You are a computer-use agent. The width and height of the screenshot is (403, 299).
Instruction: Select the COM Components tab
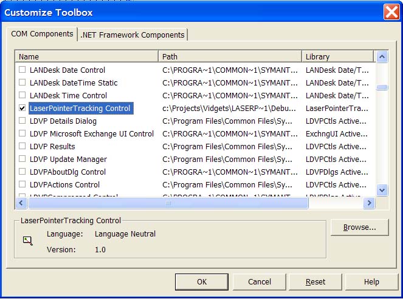pyautogui.click(x=43, y=34)
